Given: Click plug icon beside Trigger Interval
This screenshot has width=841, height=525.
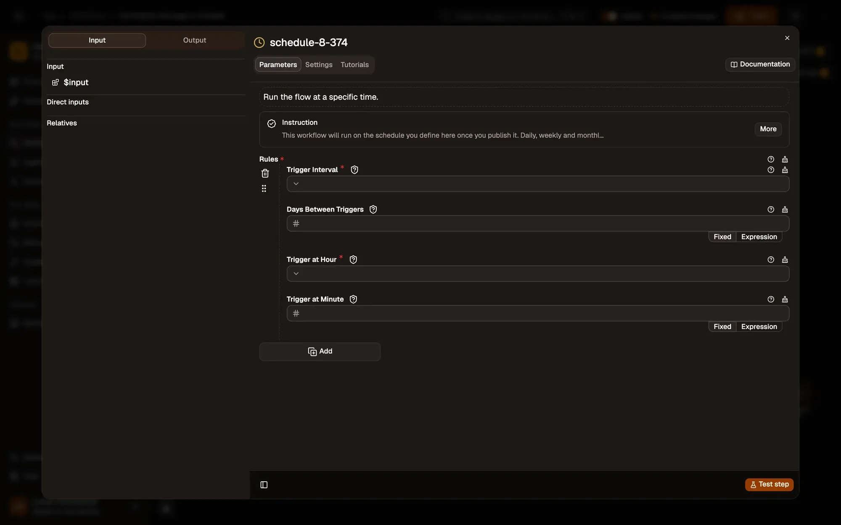Looking at the screenshot, I should point(785,170).
